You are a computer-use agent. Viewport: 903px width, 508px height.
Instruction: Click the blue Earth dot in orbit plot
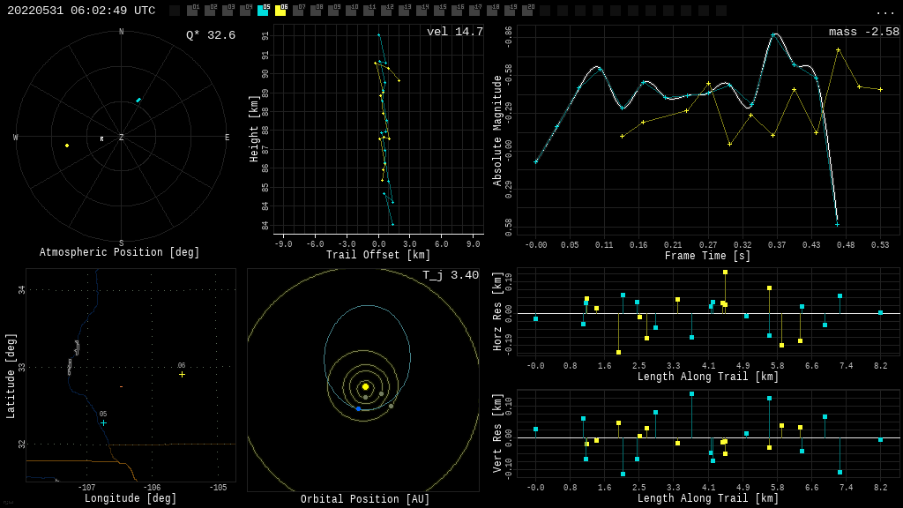point(358,408)
